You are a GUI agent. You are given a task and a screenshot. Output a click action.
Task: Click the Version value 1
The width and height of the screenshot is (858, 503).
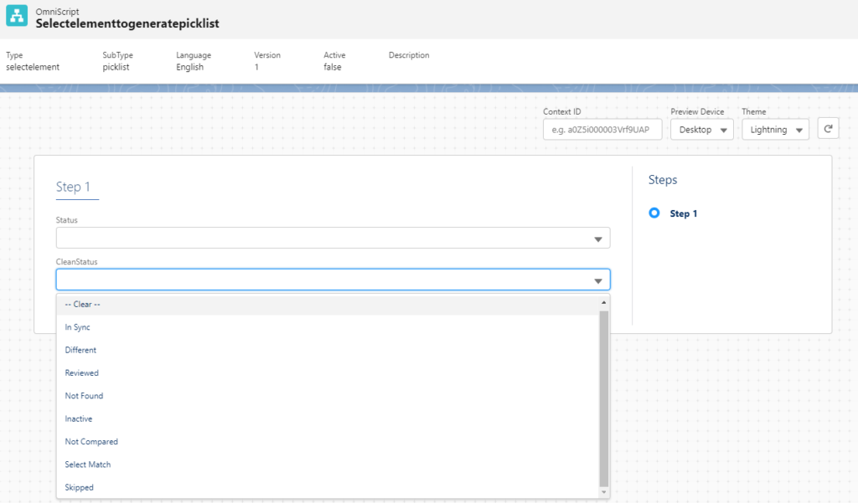point(256,67)
